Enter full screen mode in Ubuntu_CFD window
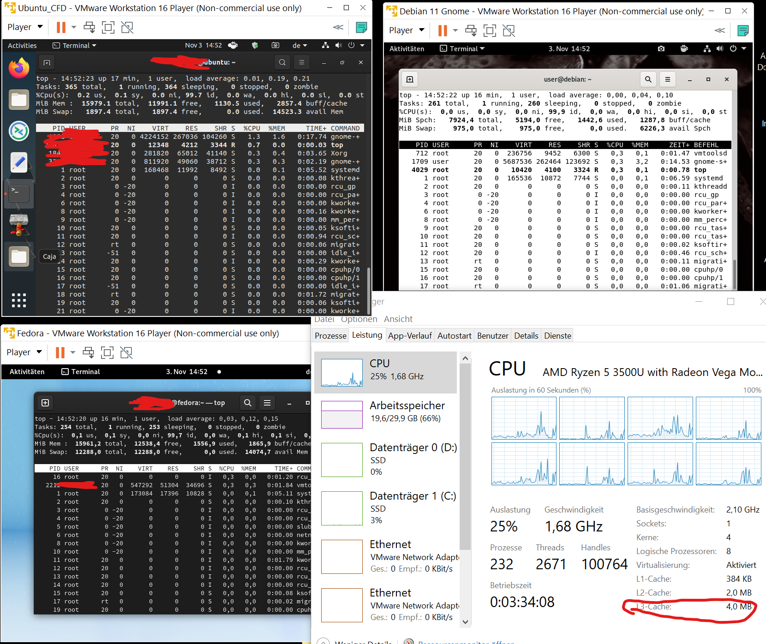Viewport: 766px width, 644px height. (x=108, y=28)
